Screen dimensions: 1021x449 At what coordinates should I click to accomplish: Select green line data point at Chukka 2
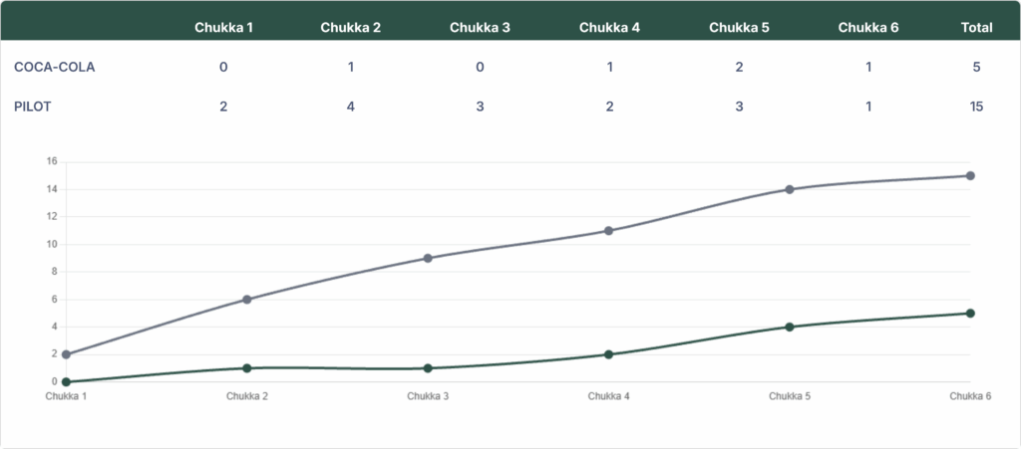pyautogui.click(x=246, y=368)
